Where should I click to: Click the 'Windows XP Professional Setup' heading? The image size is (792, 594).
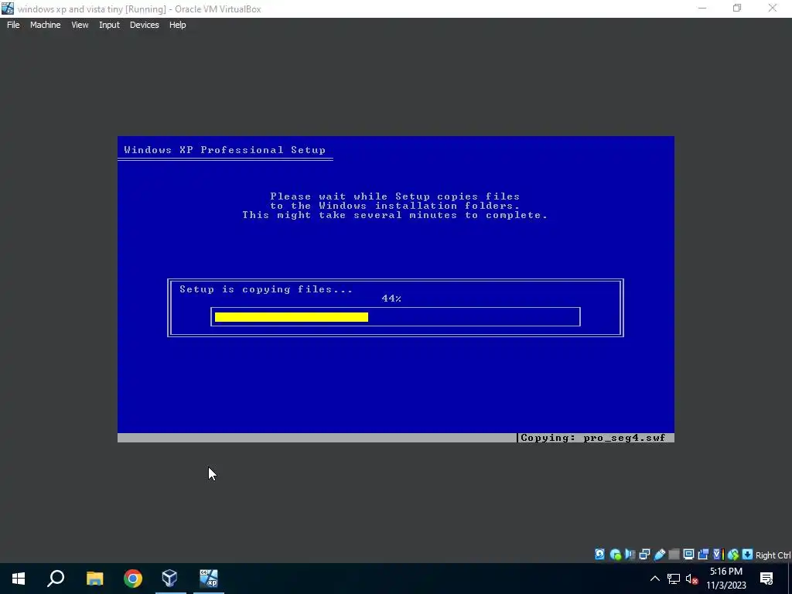click(225, 150)
